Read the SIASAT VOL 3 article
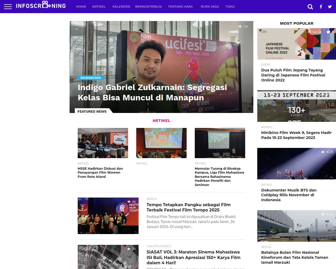The image size is (336, 269). (193, 257)
